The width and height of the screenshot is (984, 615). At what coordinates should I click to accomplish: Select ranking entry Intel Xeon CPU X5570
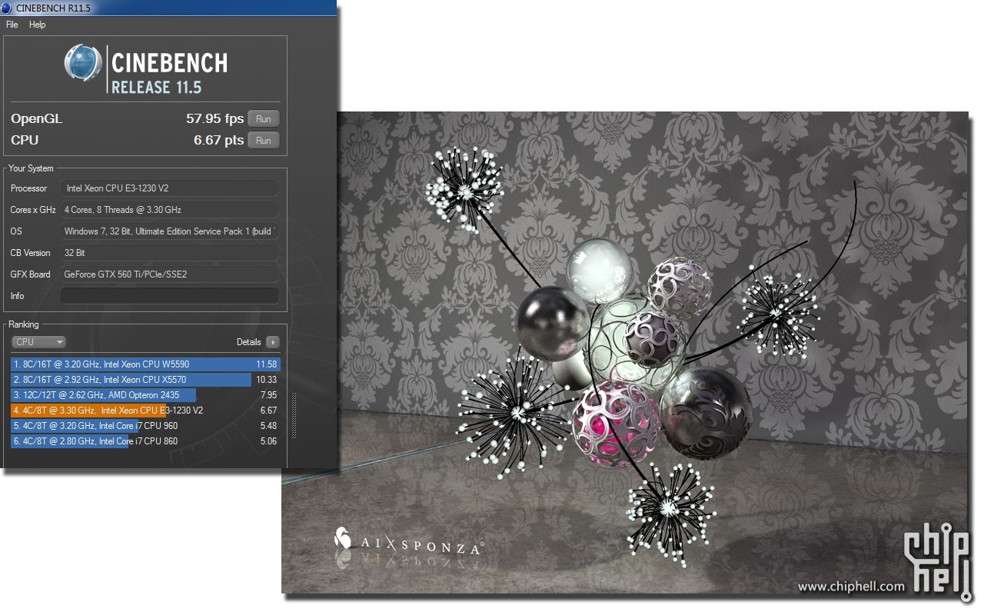pos(146,380)
